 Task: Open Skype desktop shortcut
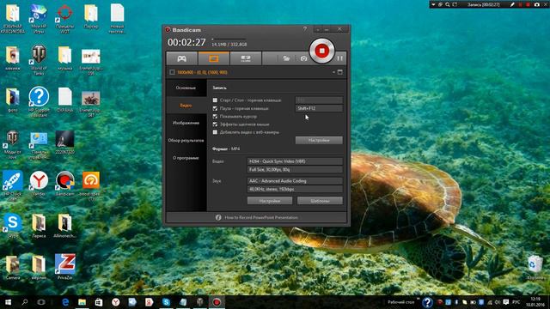point(13,225)
